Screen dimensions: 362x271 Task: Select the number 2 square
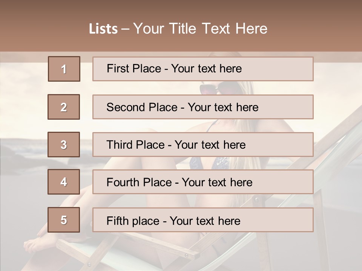point(64,107)
